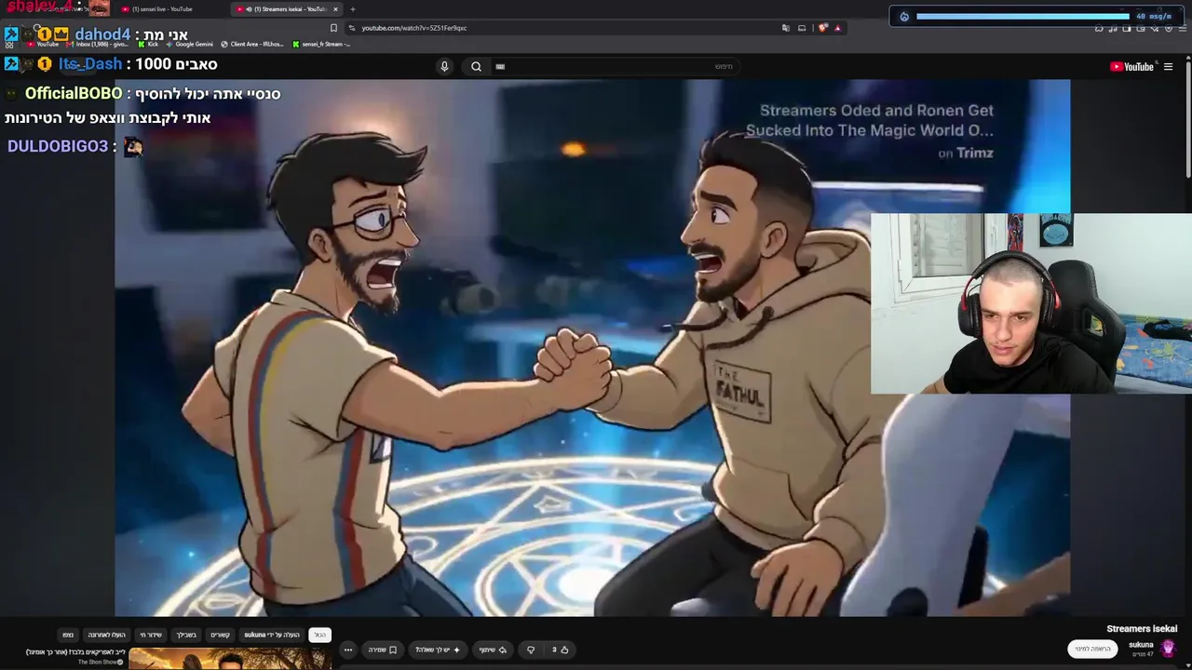Click the flame icon in the msg/m widget

pyautogui.click(x=904, y=16)
